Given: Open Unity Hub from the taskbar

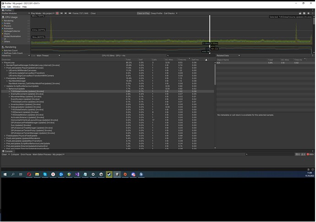Looking at the screenshot, I should (101, 174).
